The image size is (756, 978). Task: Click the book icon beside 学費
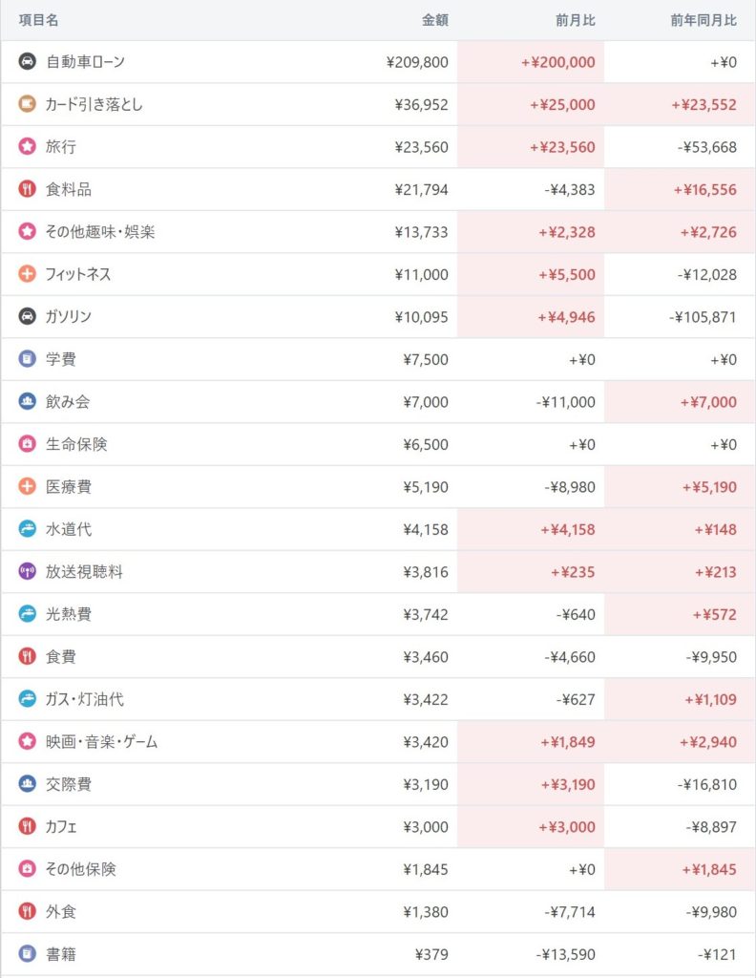point(27,359)
